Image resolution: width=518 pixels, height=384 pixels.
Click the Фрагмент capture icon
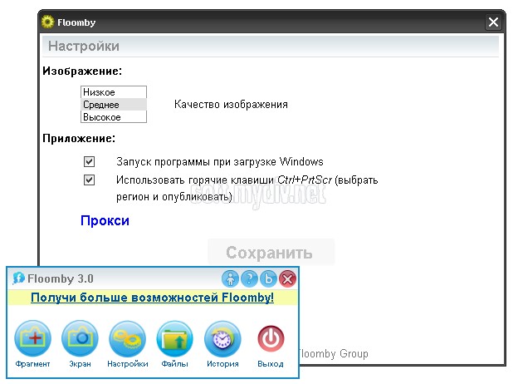tap(32, 338)
